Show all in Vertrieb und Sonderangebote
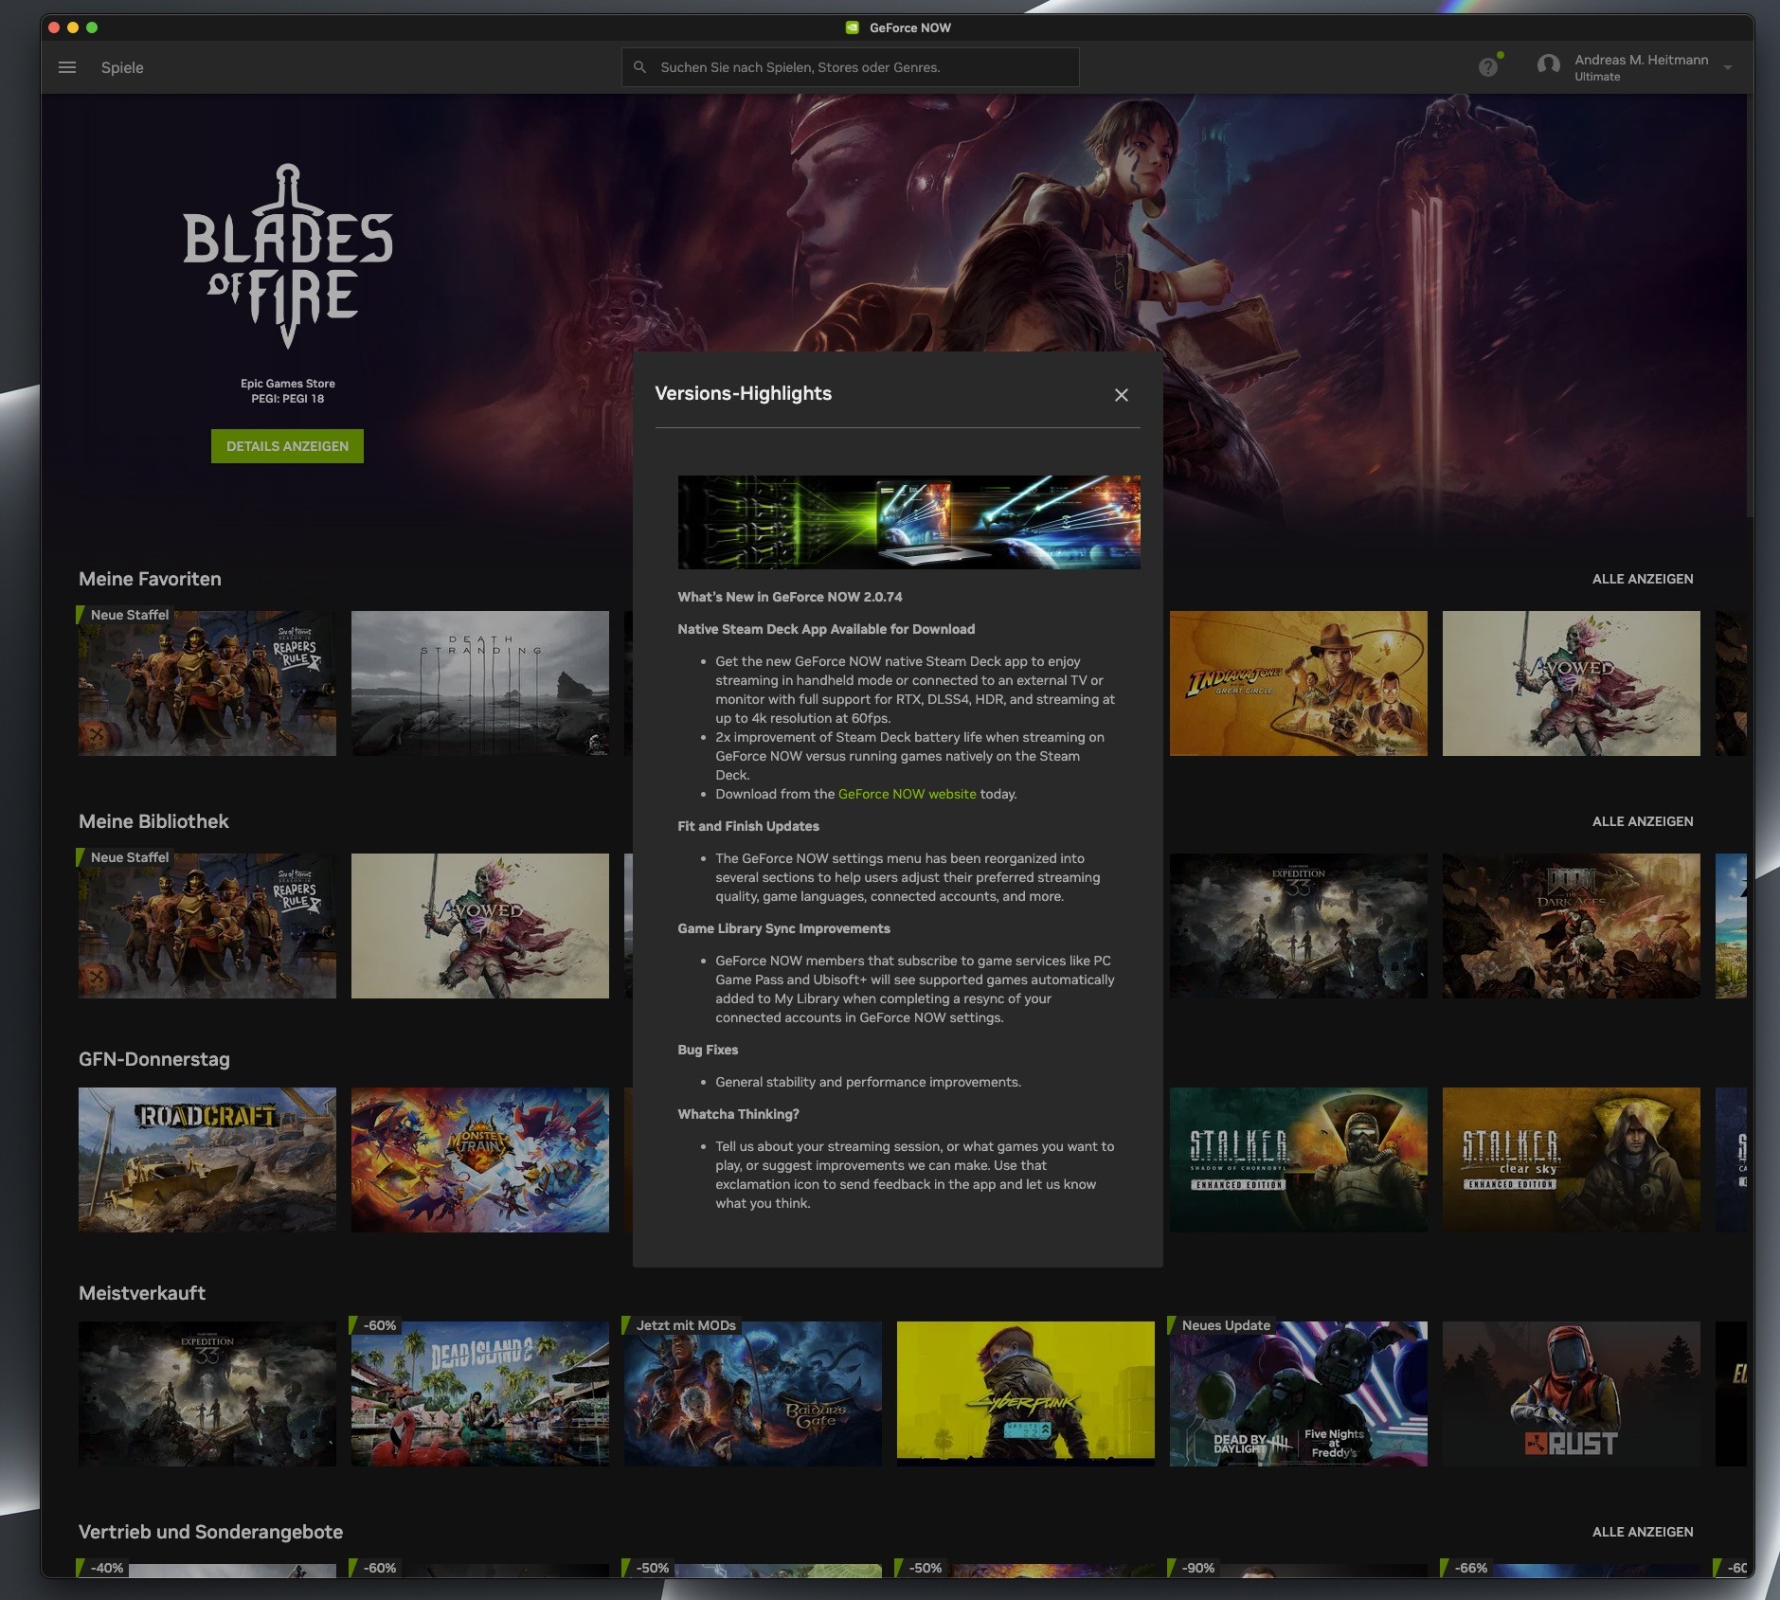The width and height of the screenshot is (1780, 1600). (1642, 1532)
